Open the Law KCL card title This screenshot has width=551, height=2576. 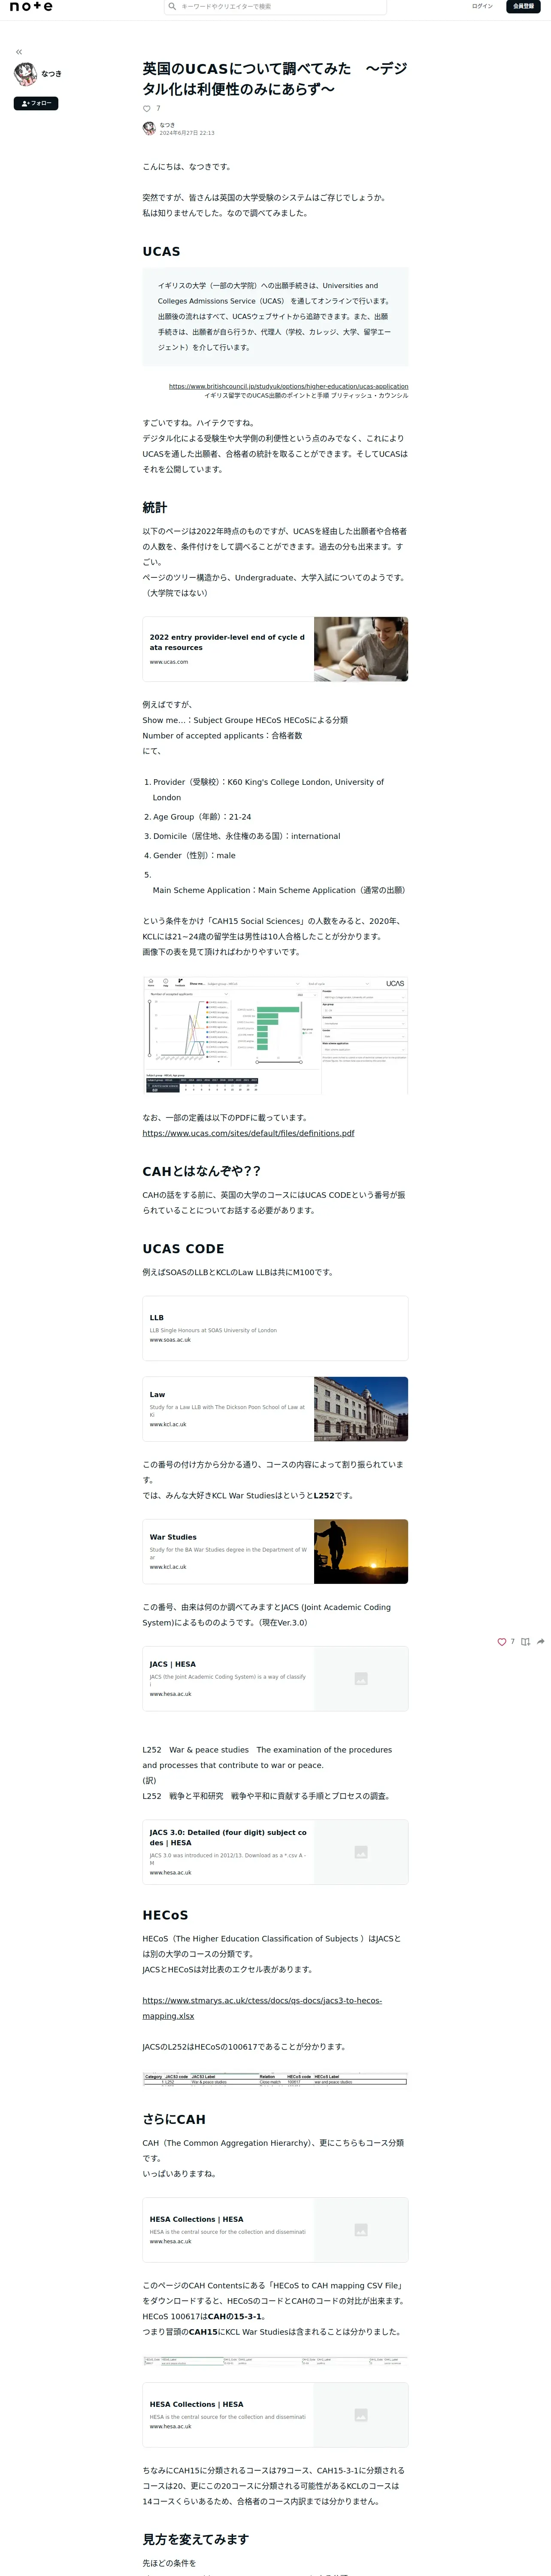pos(157,1394)
